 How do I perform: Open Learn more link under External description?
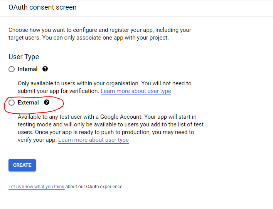tap(93, 140)
